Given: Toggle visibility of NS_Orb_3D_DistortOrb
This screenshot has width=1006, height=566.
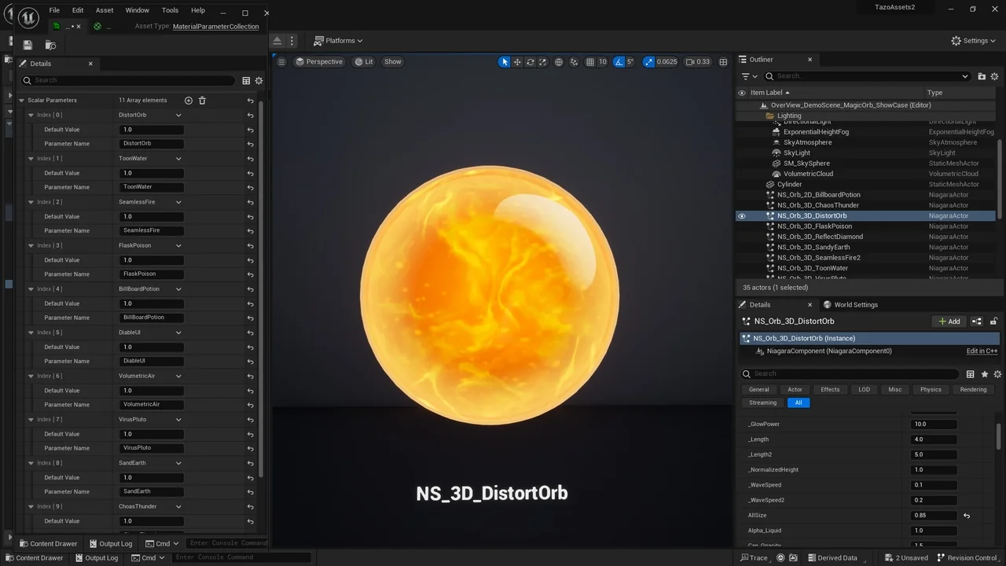Looking at the screenshot, I should click(x=741, y=215).
